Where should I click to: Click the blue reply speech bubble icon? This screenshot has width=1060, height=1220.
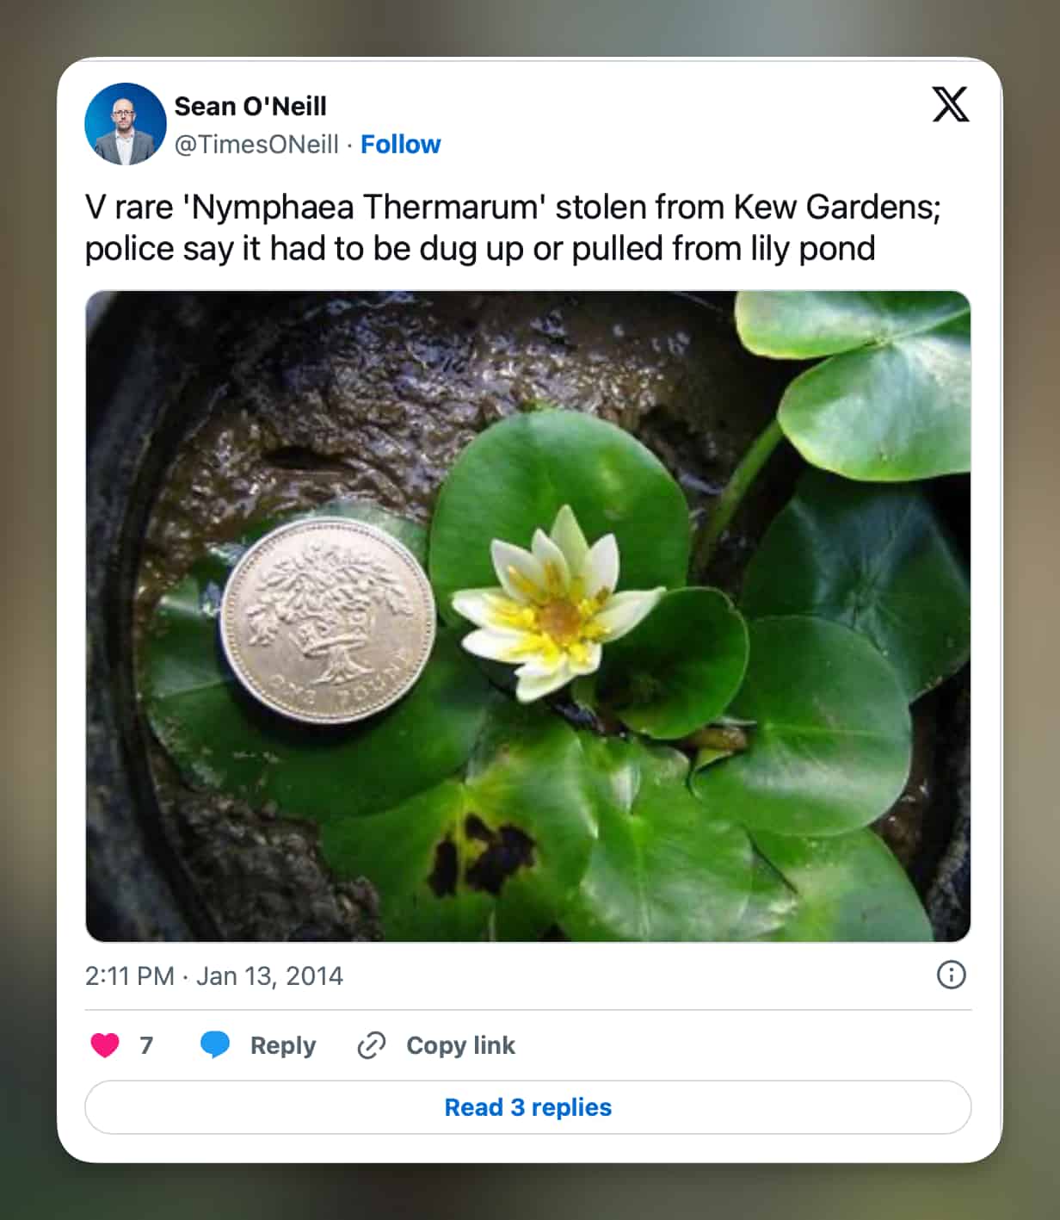pos(216,1045)
